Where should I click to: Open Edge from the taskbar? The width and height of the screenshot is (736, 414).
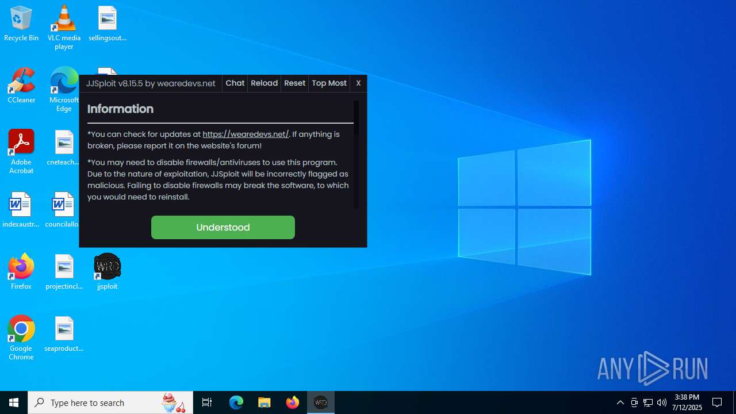[236, 402]
